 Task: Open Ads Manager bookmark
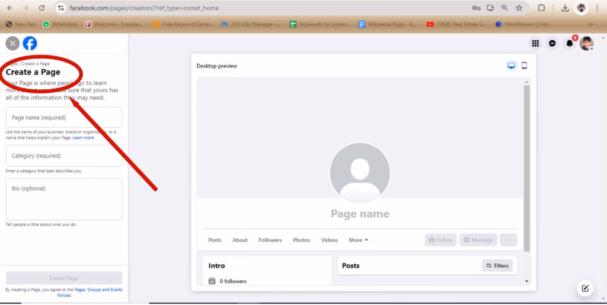click(x=251, y=24)
